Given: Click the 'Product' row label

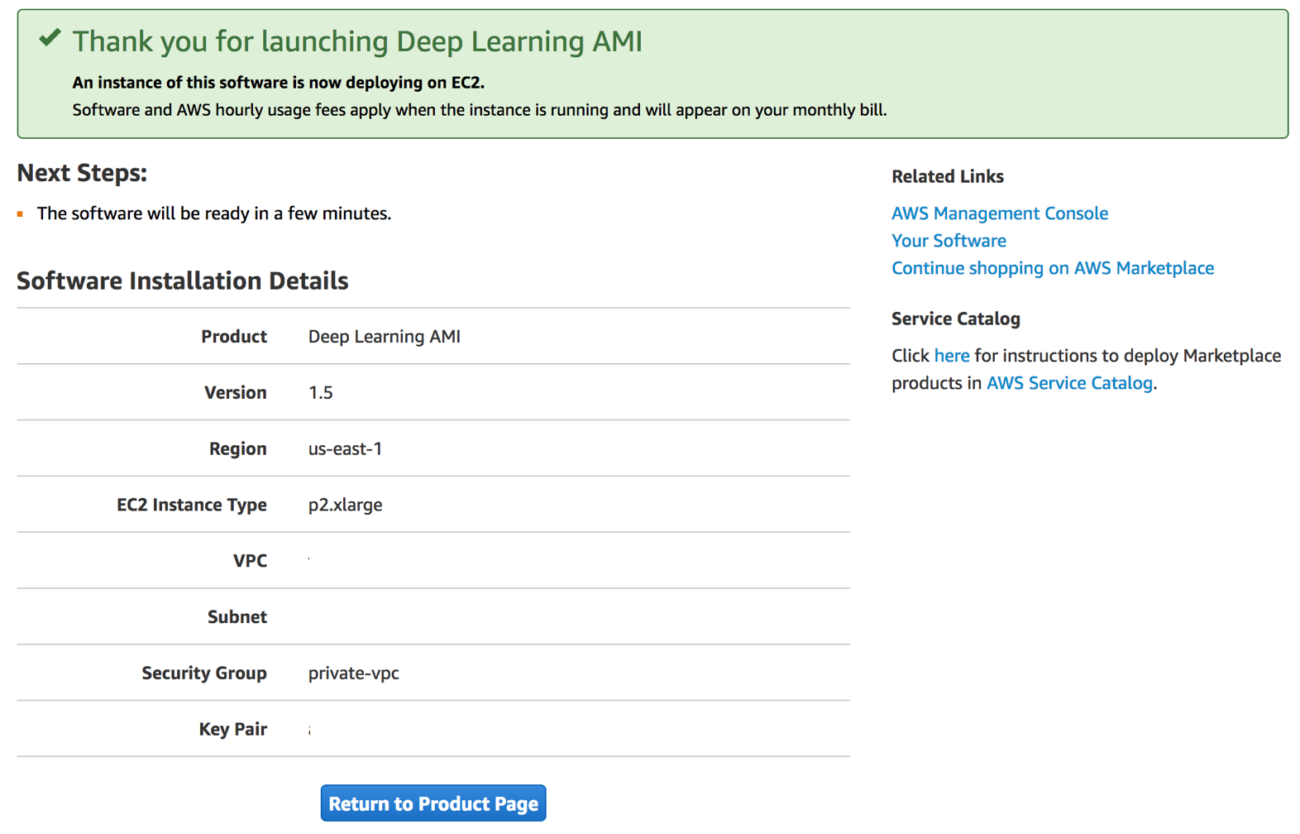Looking at the screenshot, I should [x=234, y=336].
